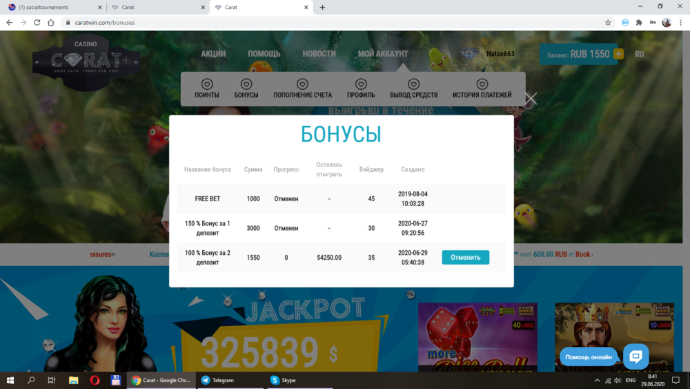Open the king slot game thumbnail
The image size is (690, 389).
614,337
